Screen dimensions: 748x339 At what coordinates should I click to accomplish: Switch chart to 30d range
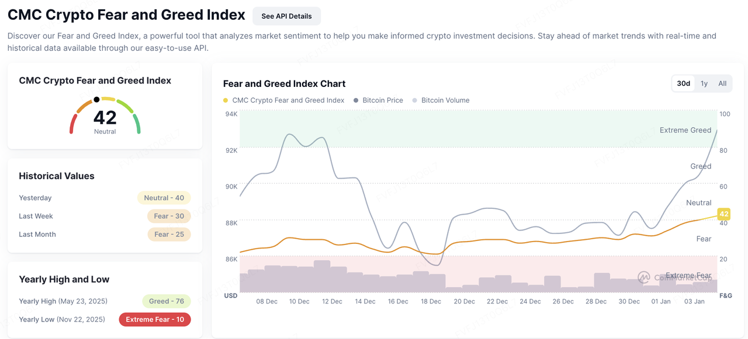[683, 83]
